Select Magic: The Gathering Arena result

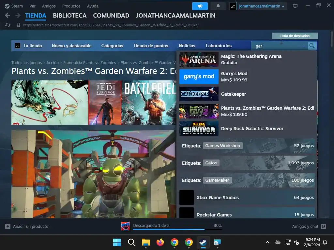(247, 60)
